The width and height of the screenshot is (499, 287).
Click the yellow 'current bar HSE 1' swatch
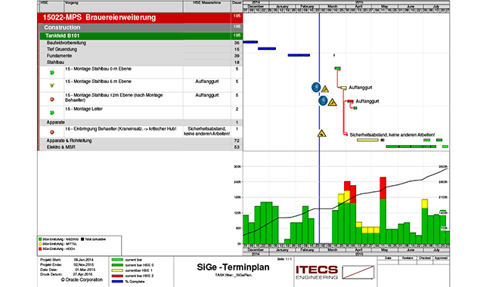117,270
